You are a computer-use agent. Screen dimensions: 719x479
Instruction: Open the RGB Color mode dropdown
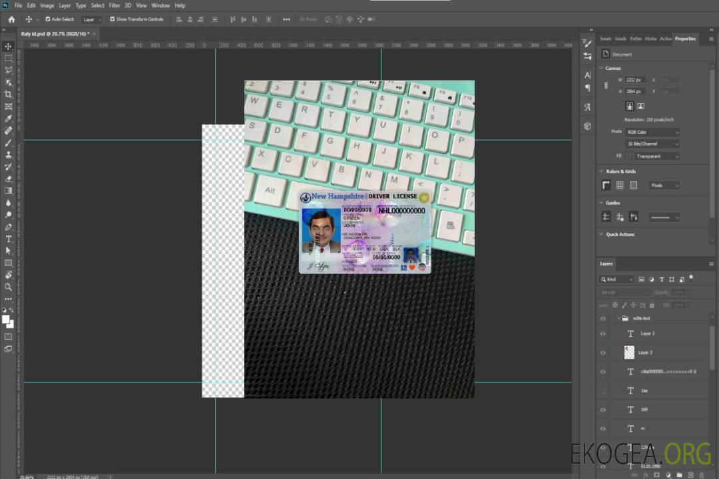pyautogui.click(x=652, y=132)
